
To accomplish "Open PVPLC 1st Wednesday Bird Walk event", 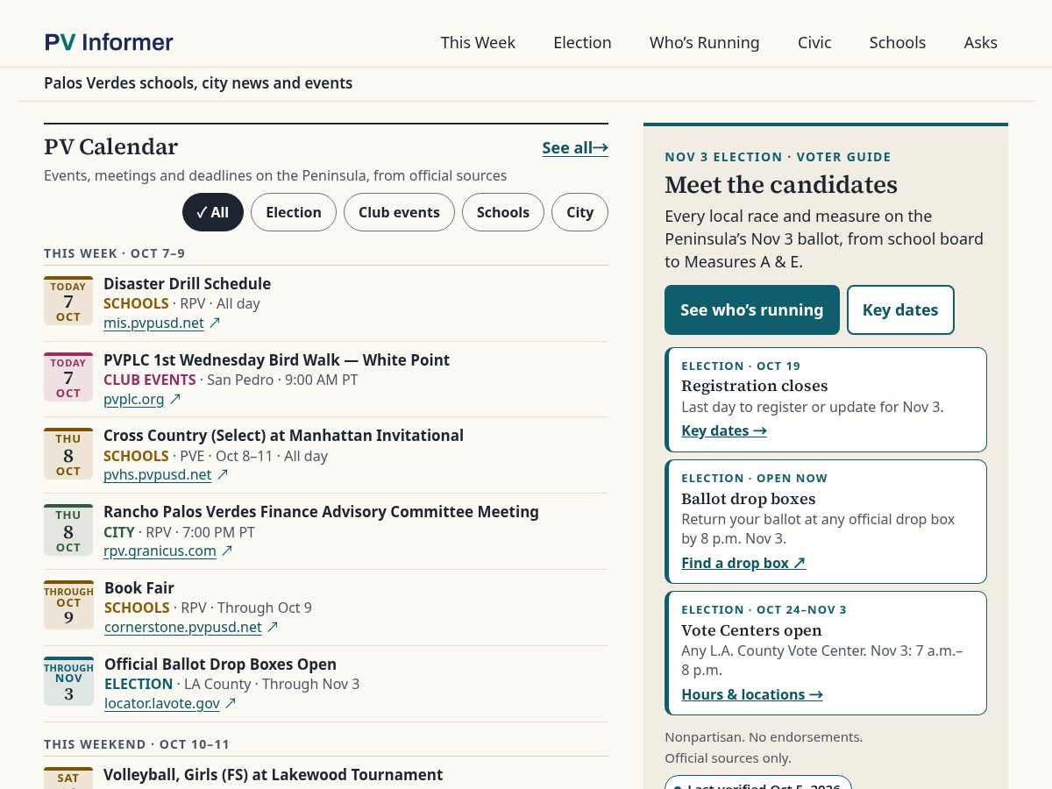I will click(x=276, y=359).
